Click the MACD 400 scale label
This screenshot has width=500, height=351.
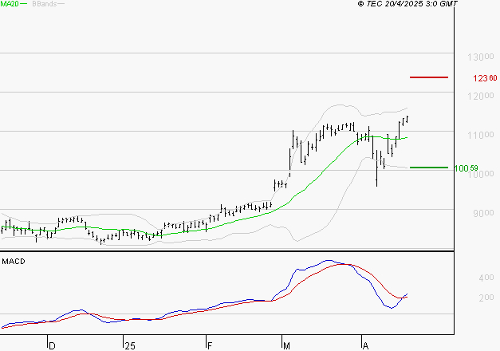click(x=486, y=278)
